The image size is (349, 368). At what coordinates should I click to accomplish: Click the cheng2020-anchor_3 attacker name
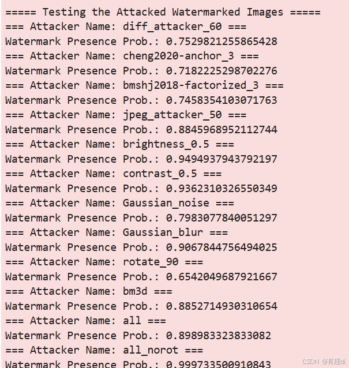[x=178, y=56]
